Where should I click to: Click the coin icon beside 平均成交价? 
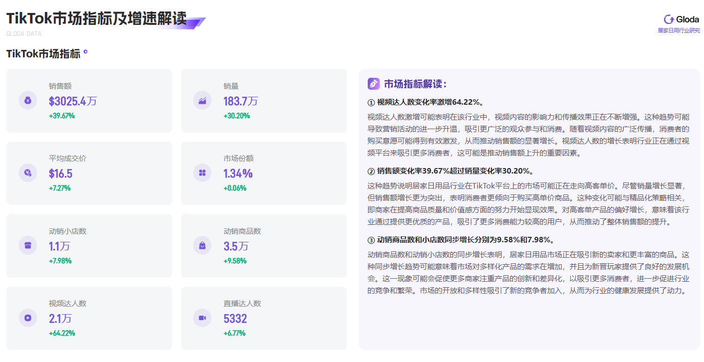[x=28, y=173]
